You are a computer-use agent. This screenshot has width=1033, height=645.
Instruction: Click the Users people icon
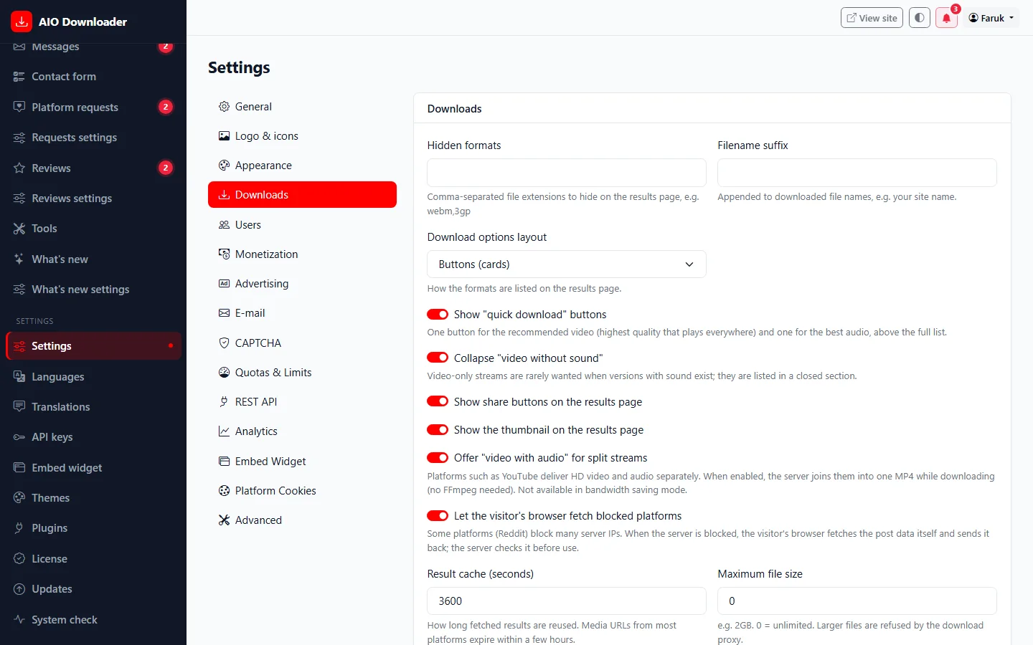[x=224, y=225]
